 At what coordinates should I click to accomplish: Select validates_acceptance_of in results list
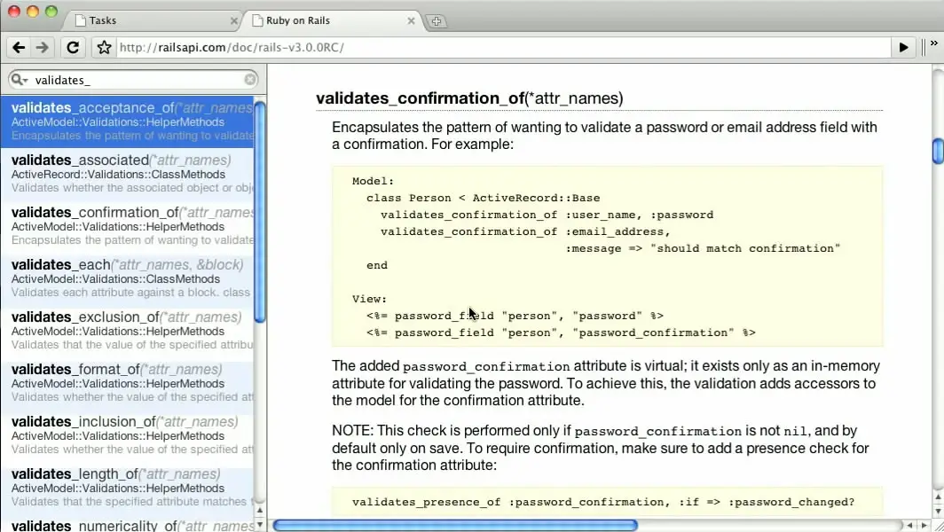(127, 121)
